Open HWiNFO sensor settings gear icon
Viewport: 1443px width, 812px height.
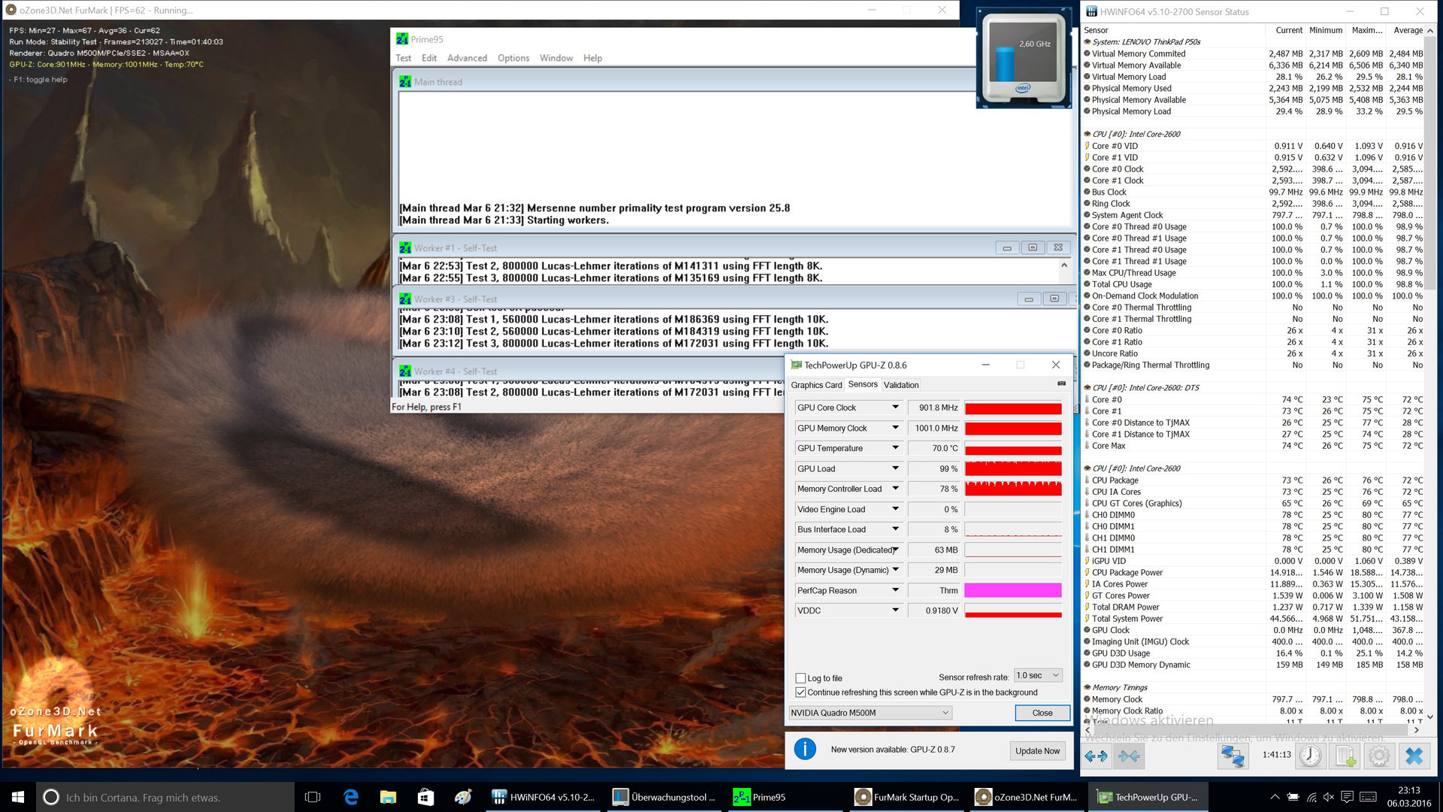point(1379,756)
